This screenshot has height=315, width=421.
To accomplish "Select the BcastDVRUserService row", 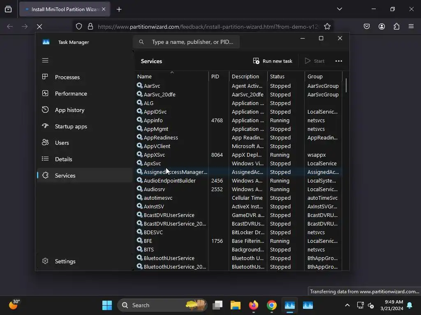I will [238, 215].
